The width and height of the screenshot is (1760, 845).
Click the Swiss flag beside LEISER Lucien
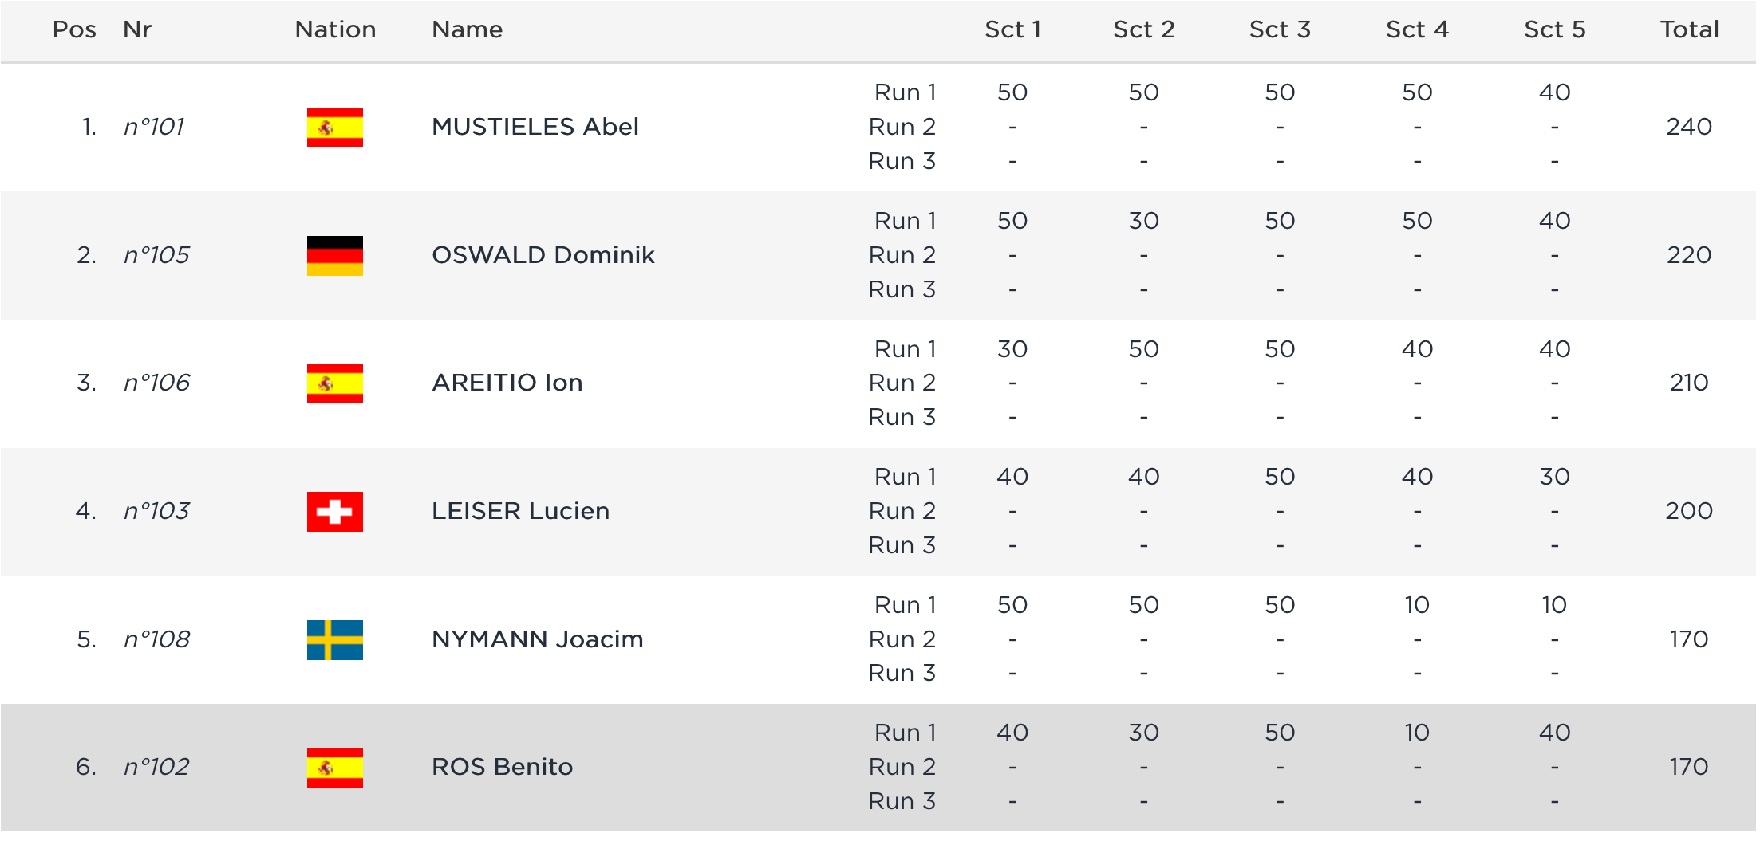[x=334, y=512]
